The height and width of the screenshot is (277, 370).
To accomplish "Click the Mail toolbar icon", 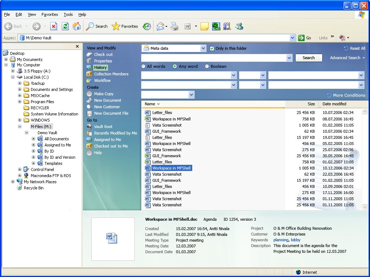I will 160,26.
